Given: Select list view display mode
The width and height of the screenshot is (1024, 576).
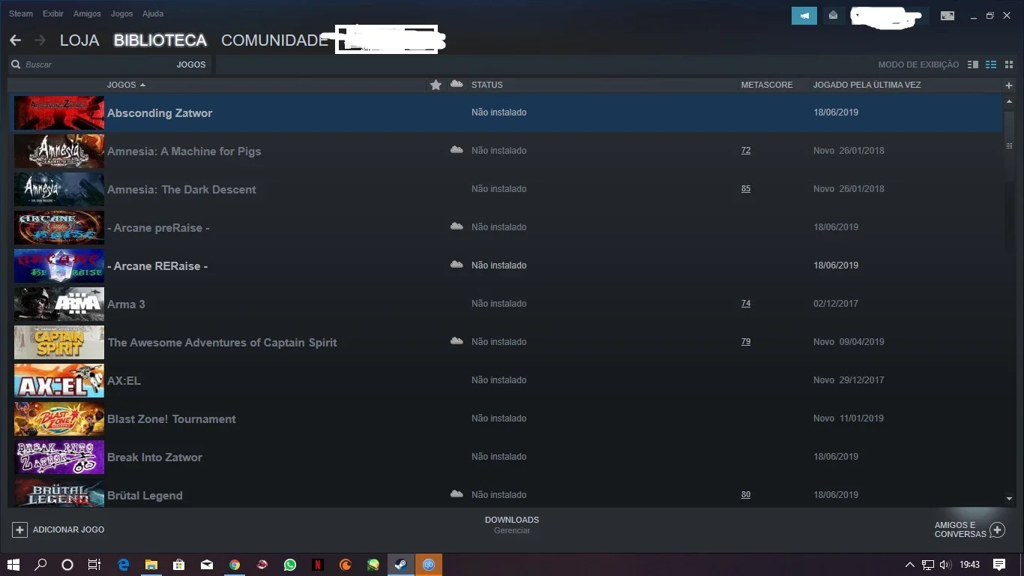Looking at the screenshot, I should [991, 64].
